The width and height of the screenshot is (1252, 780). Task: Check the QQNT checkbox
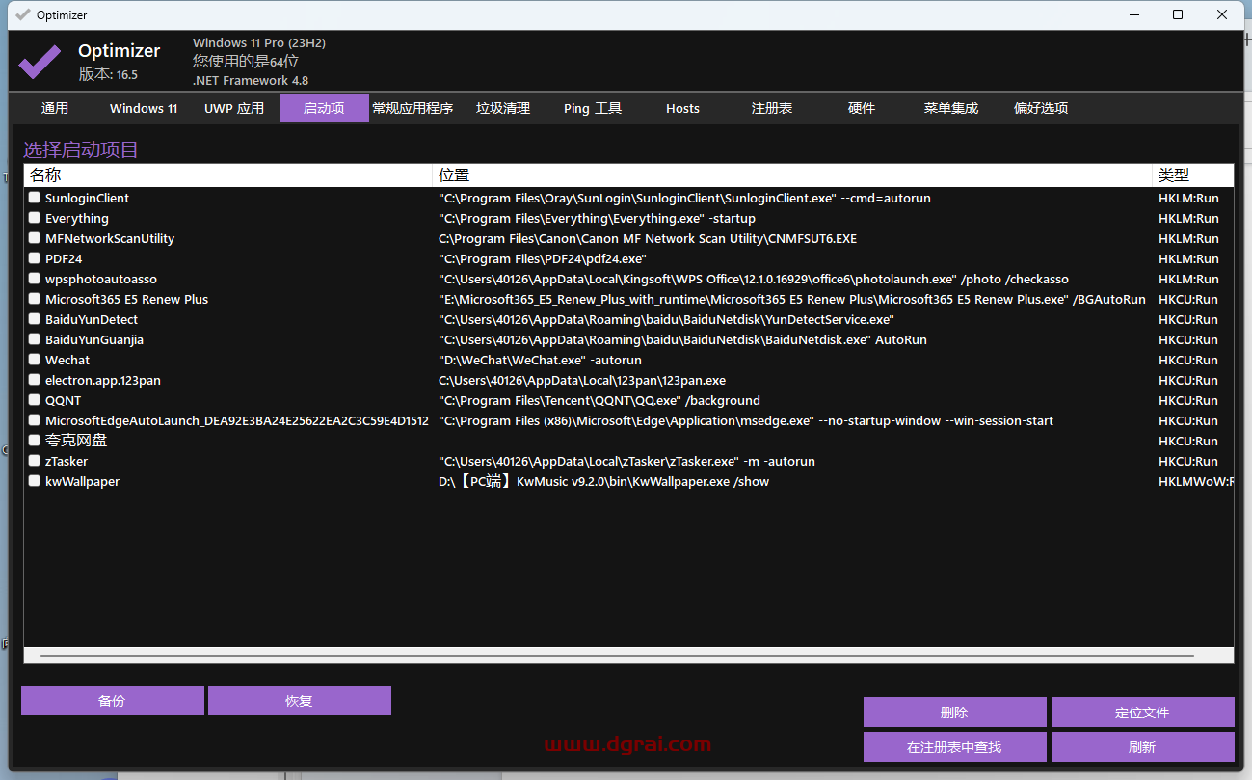tap(35, 400)
